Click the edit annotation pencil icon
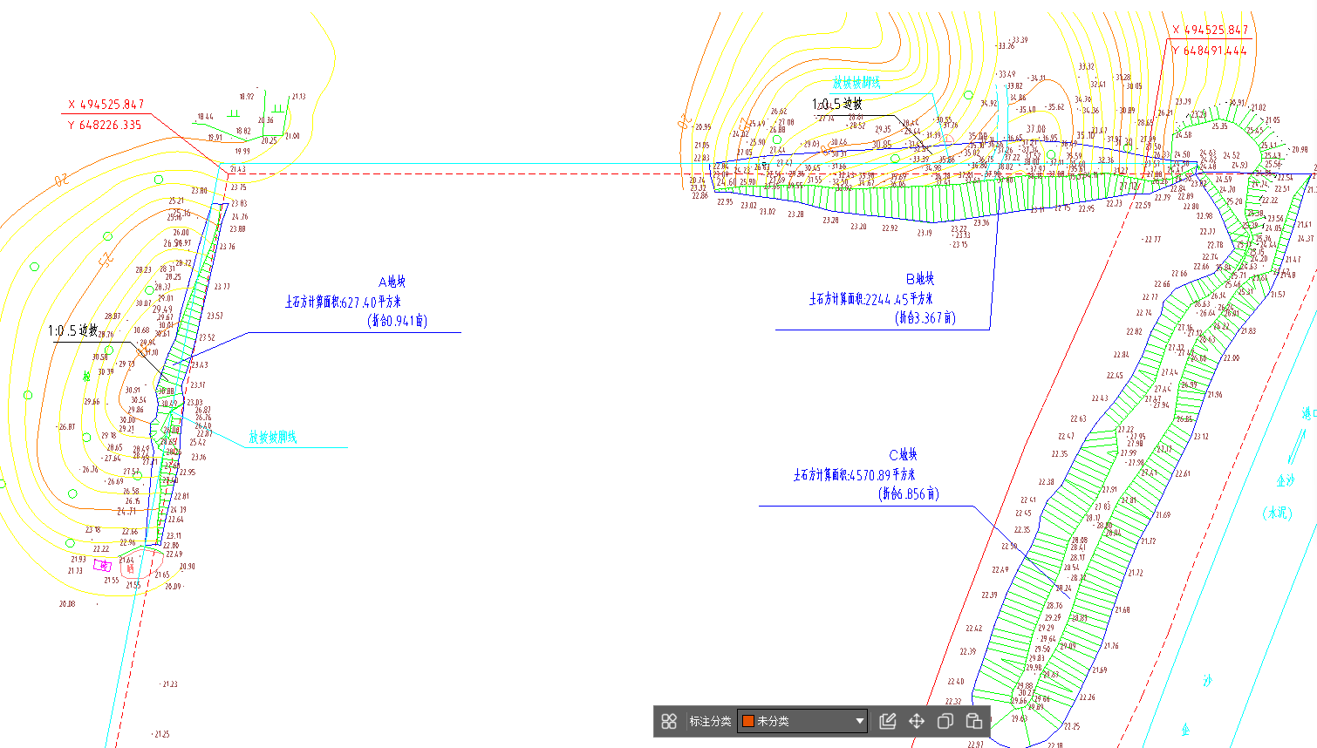1317x748 pixels. click(x=888, y=721)
